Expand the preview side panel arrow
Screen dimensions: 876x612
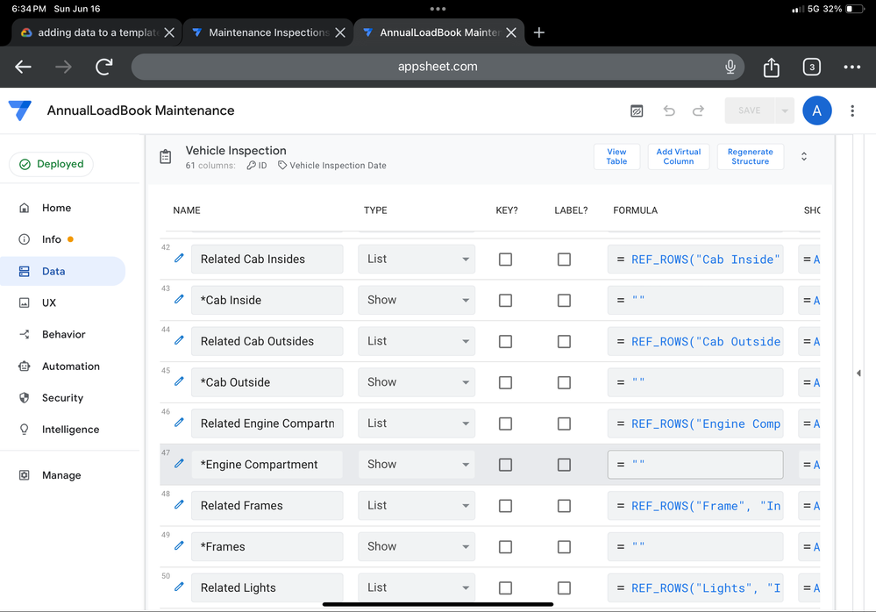[858, 373]
